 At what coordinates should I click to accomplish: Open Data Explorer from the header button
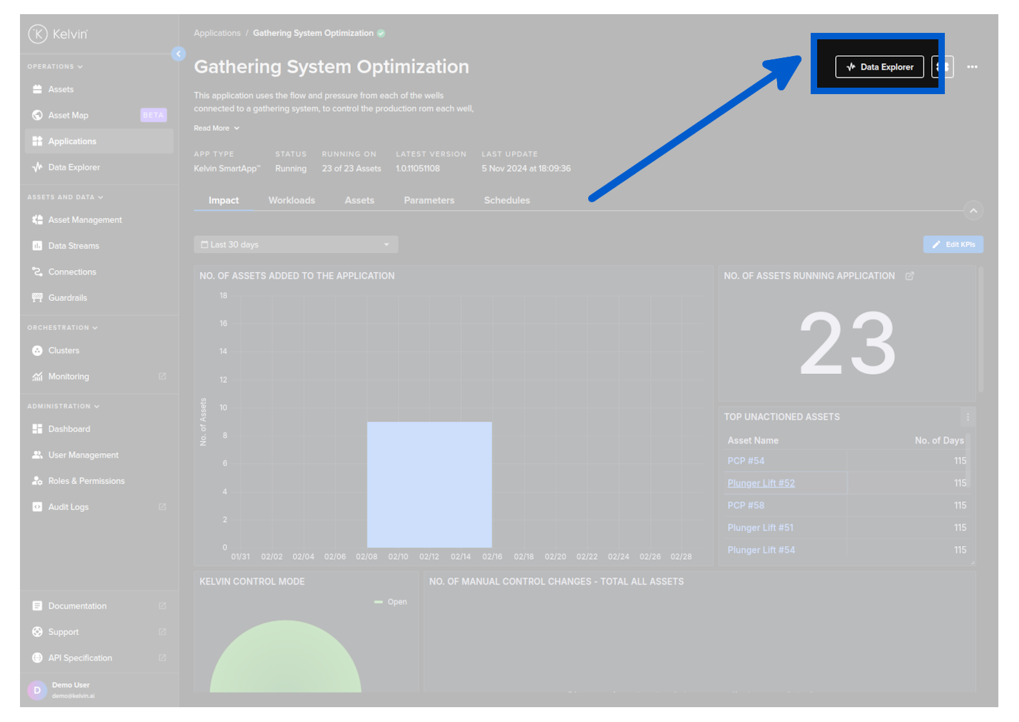[879, 67]
